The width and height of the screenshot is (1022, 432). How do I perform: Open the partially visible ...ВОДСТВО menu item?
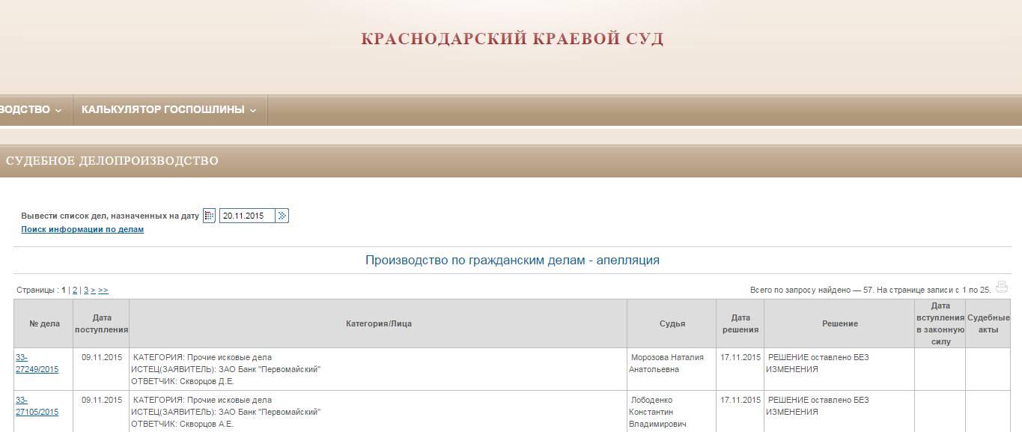(x=26, y=109)
